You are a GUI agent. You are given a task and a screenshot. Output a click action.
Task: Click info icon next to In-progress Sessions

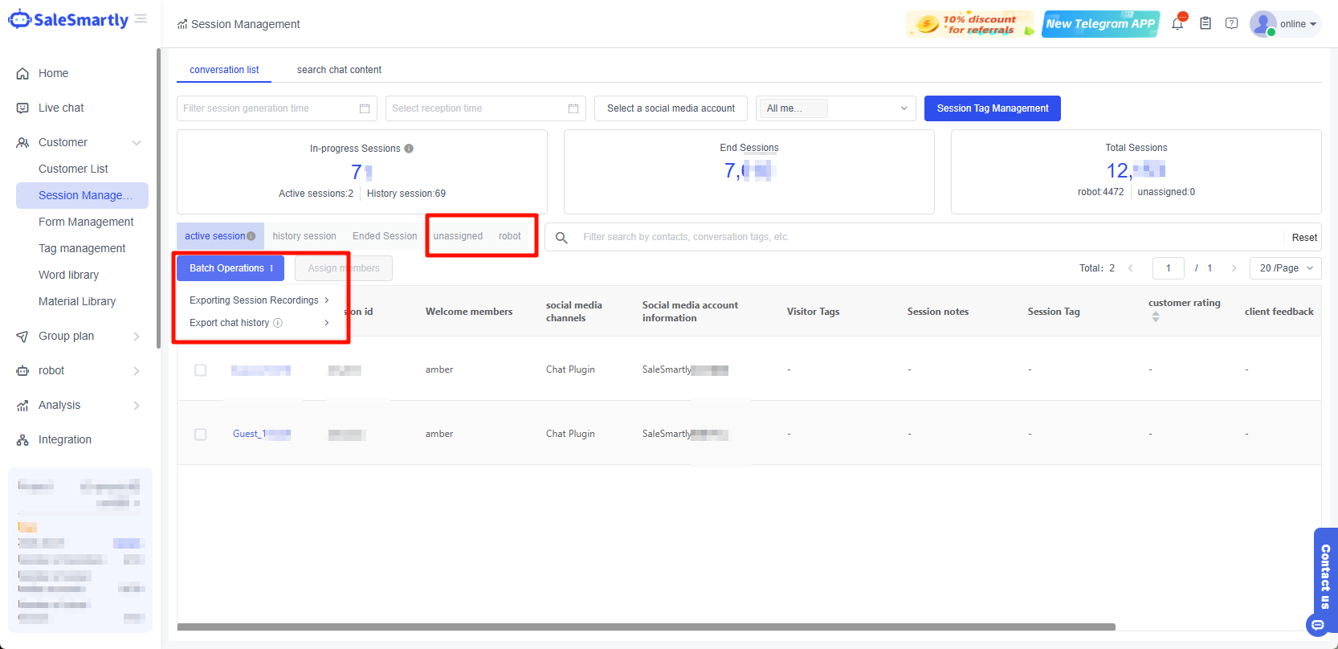(x=409, y=149)
